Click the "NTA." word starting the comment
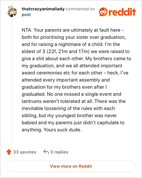The height and width of the screenshot is (178, 142). point(27,30)
